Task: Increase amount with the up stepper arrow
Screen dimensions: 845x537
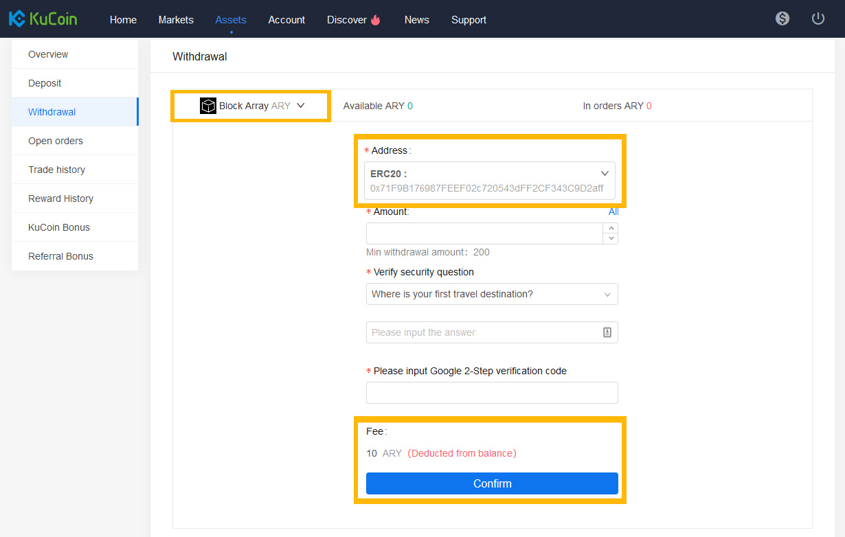Action: click(x=610, y=229)
